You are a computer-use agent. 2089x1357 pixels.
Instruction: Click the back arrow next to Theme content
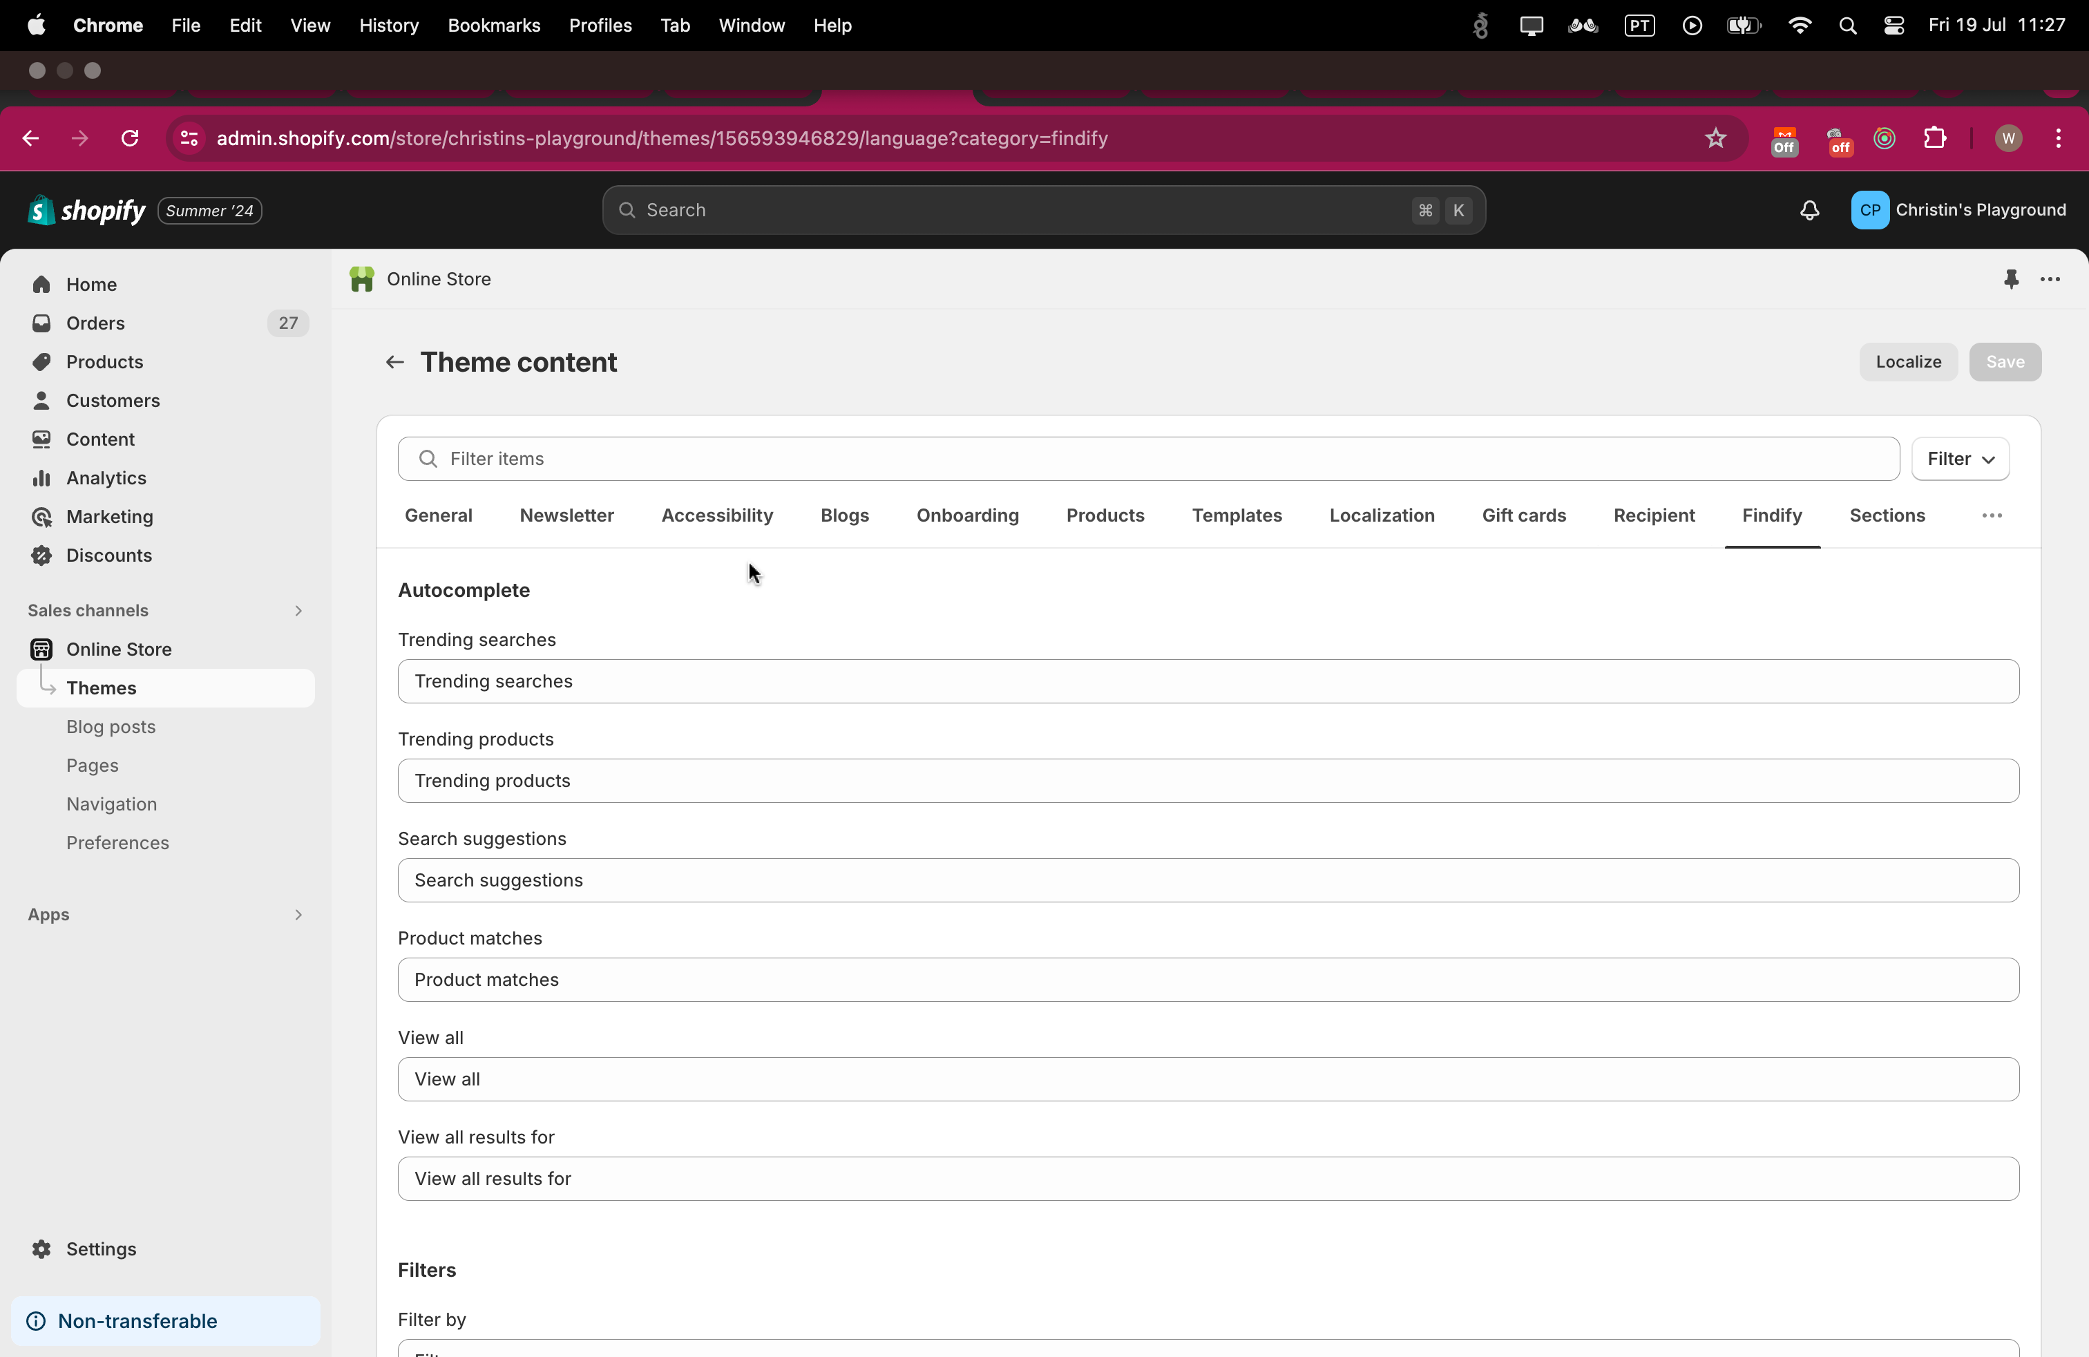point(394,363)
